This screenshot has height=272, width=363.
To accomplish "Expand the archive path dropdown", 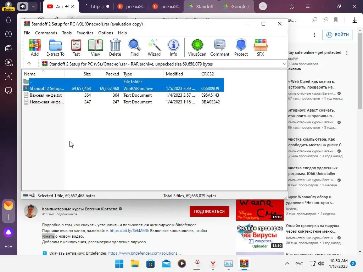I will (x=285, y=64).
